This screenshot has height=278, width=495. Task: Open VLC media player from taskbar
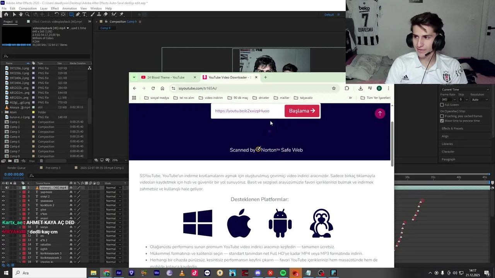click(x=182, y=273)
